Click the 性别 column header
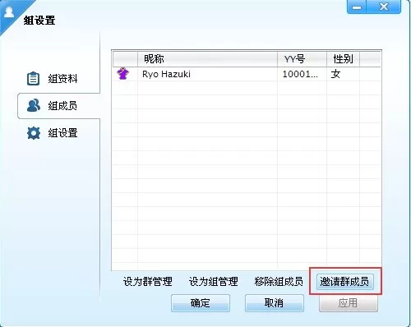 point(343,58)
